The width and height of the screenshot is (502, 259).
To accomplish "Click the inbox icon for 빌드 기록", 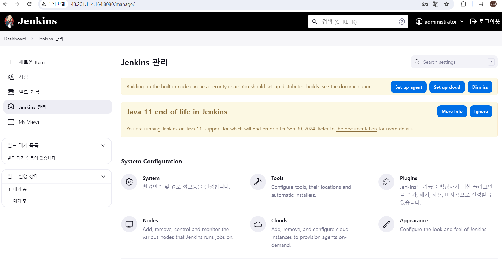I will (x=11, y=92).
